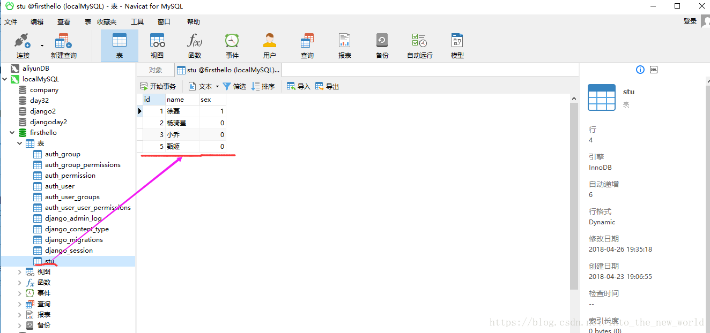710x333 pixels.
Task: Collapse the 表 tables node
Action: point(20,143)
